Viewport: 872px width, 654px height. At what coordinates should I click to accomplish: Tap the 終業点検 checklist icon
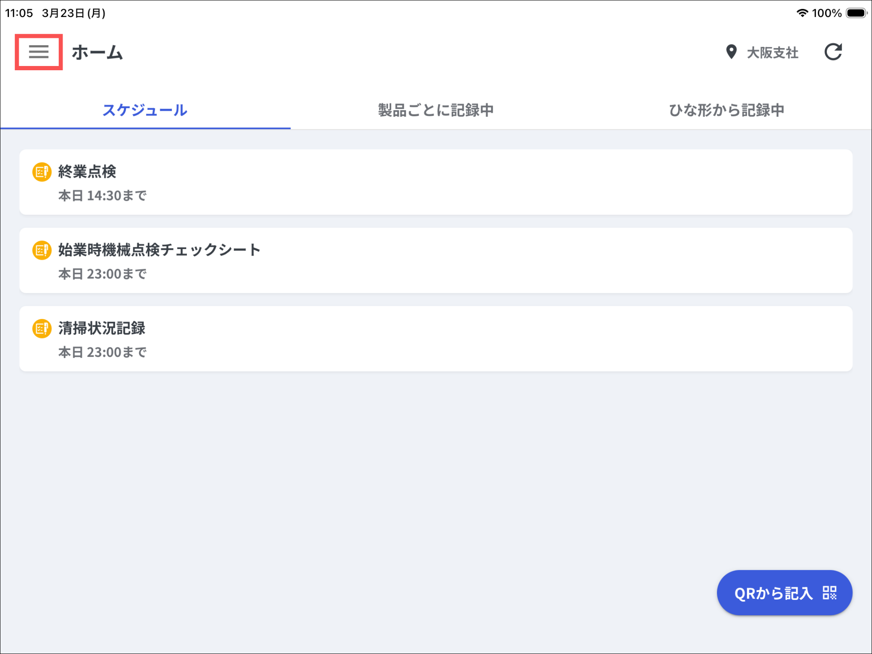(42, 172)
